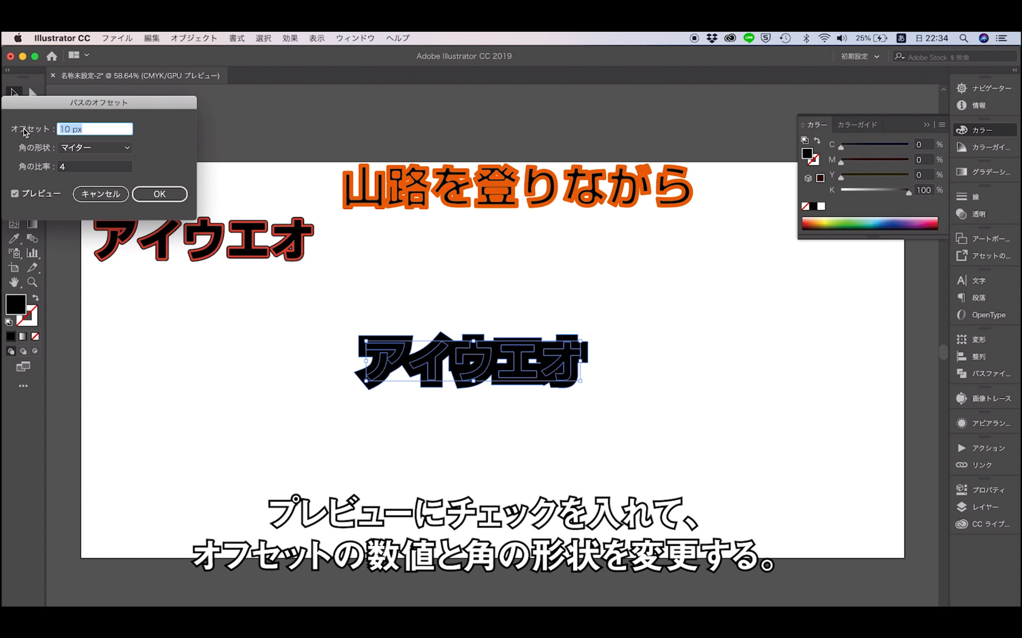Select the Selection tool in toolbar
The height and width of the screenshot is (638, 1022).
point(12,90)
